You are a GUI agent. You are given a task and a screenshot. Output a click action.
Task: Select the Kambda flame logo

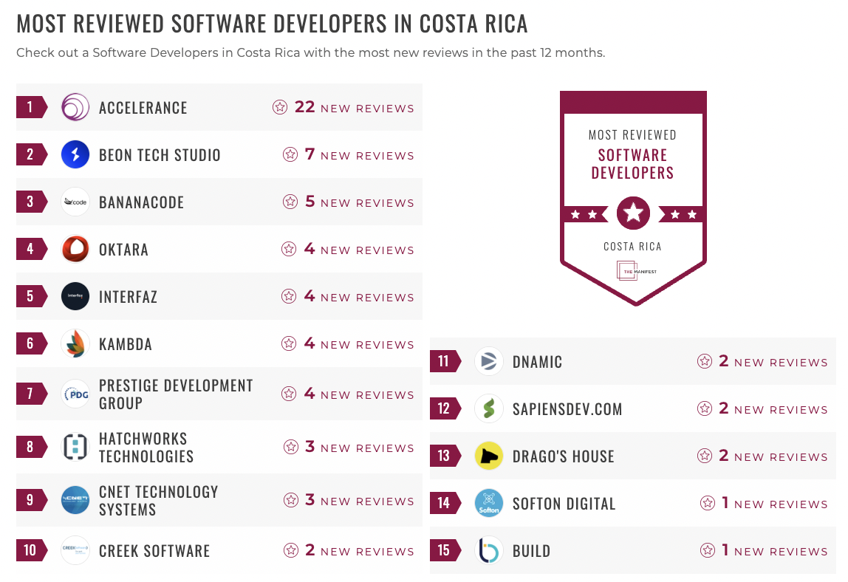75,343
